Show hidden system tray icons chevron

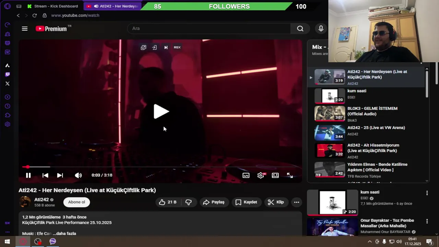(x=370, y=242)
